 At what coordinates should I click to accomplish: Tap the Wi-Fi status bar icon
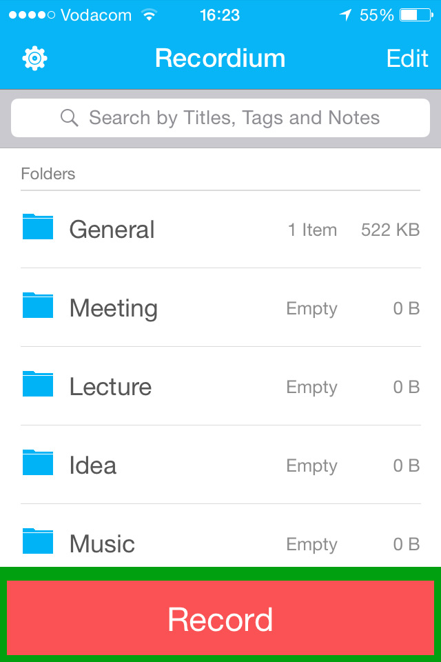click(149, 15)
